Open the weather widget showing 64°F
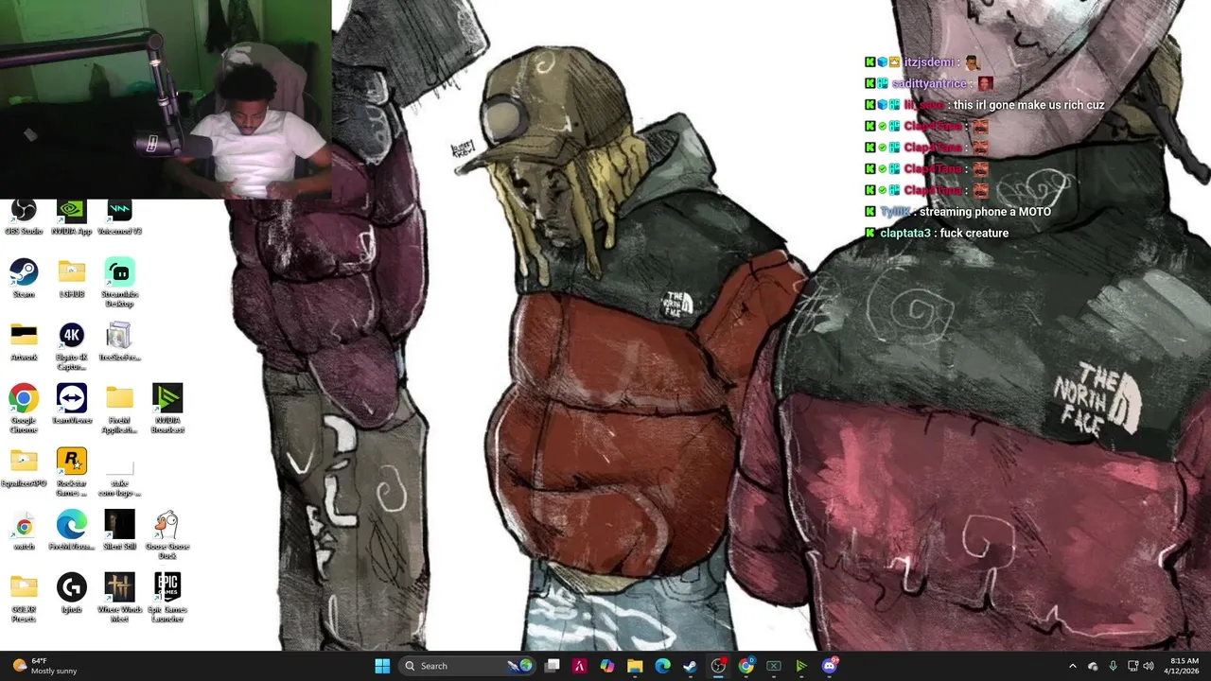1211x681 pixels. click(x=45, y=666)
